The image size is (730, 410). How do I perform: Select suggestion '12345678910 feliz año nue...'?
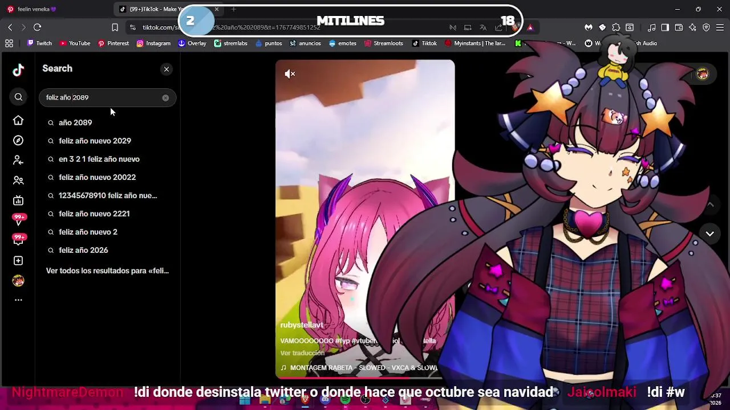[108, 195]
